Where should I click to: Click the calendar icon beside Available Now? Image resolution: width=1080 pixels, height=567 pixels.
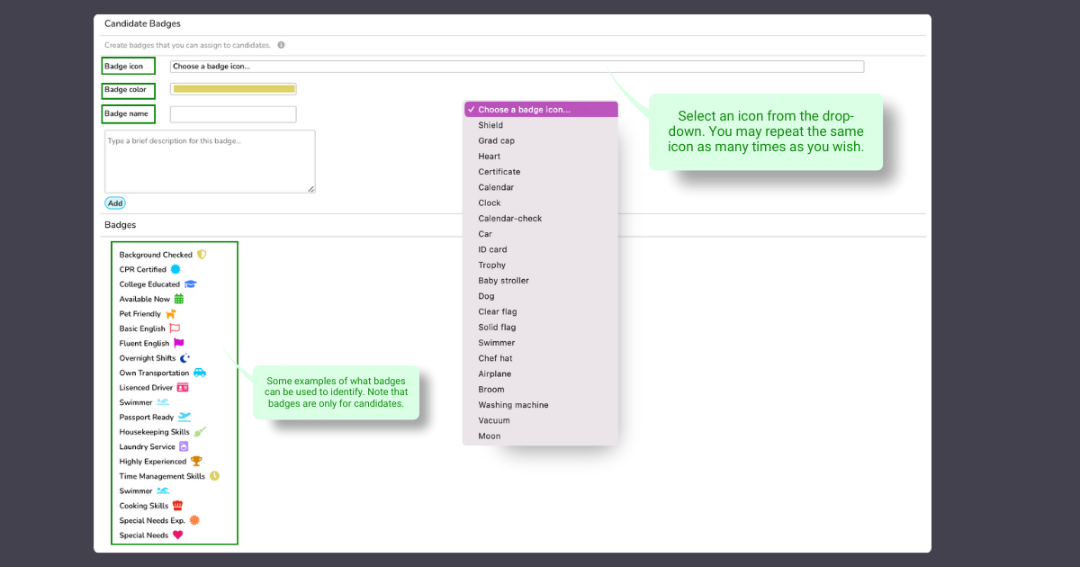(x=179, y=299)
